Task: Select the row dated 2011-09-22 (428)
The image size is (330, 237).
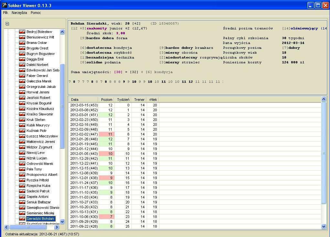Action: tap(195, 226)
